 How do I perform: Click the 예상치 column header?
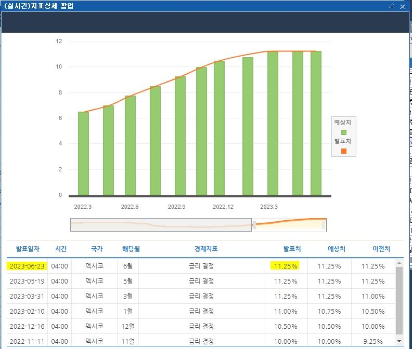(337, 249)
